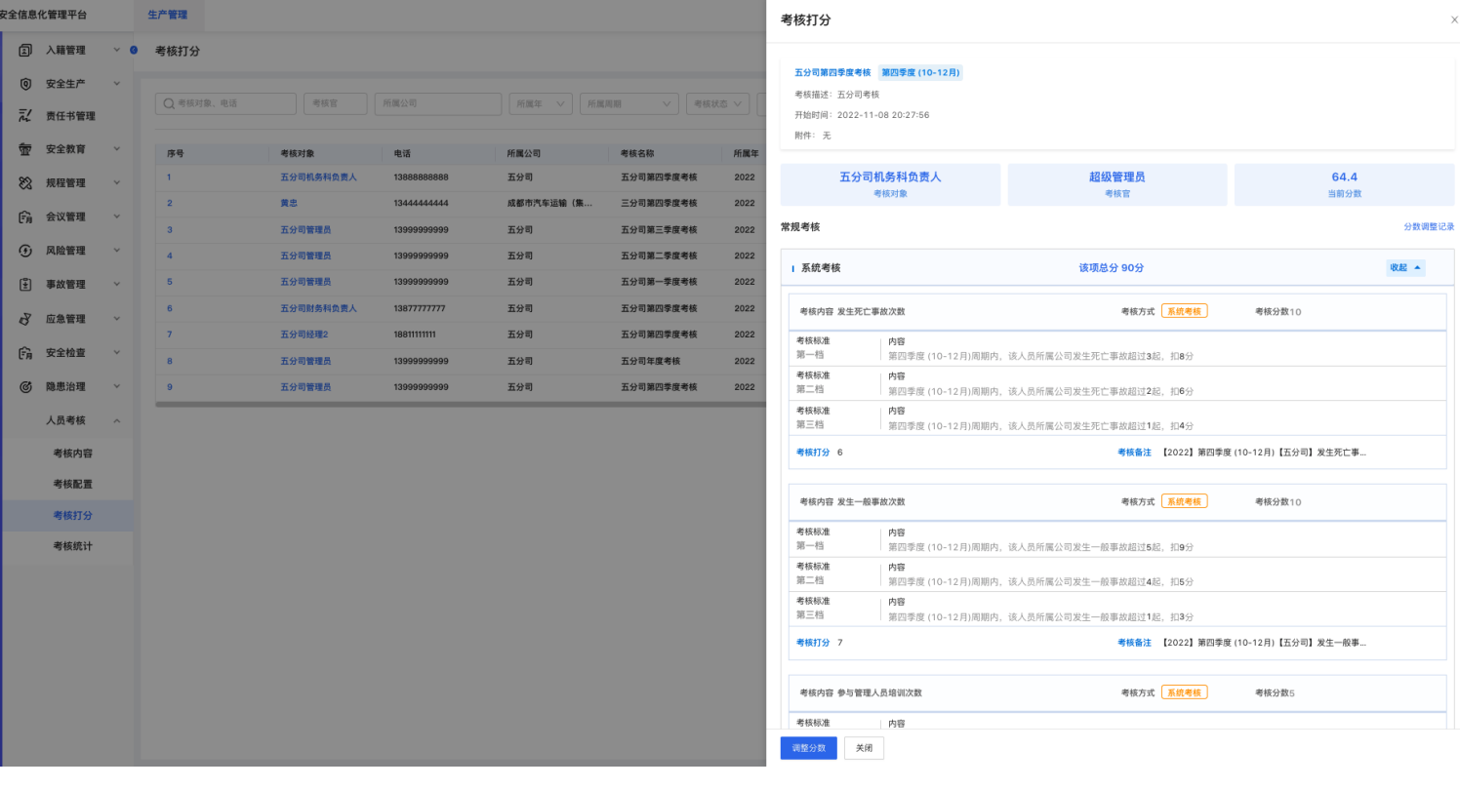Collapse 系统考核 section using 收起

coord(1405,267)
